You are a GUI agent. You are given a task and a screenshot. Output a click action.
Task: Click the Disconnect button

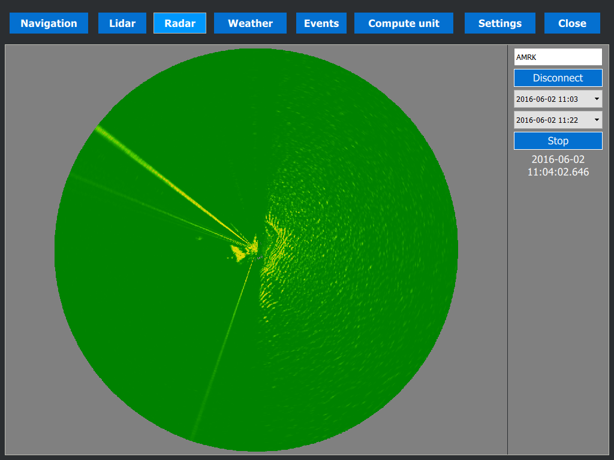558,78
